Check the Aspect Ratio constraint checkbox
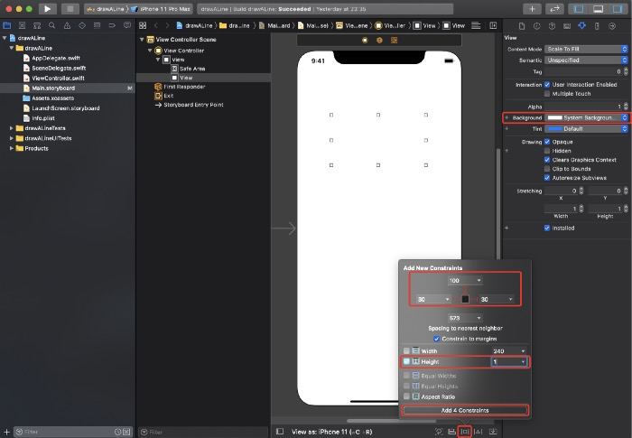 (x=406, y=396)
